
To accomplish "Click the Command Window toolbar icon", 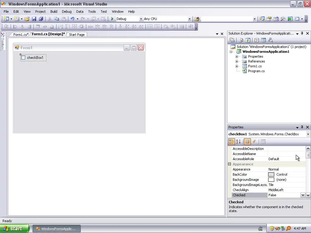I will pyautogui.click(x=297, y=19).
